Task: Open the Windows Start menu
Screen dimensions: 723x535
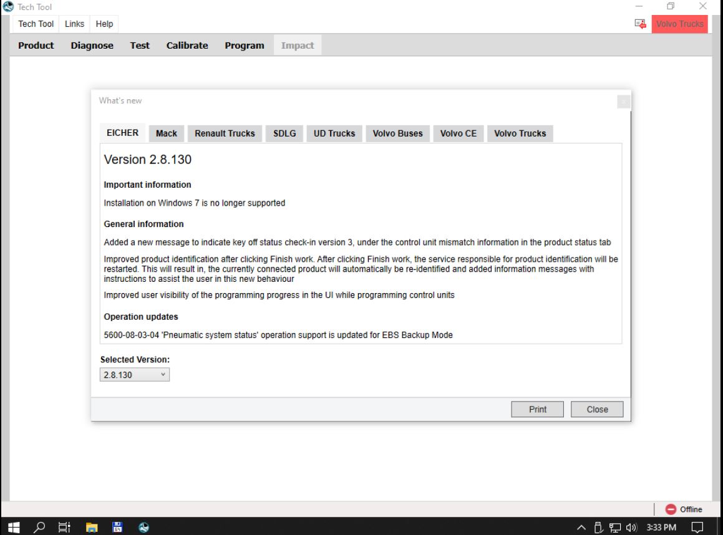Action: 14,527
